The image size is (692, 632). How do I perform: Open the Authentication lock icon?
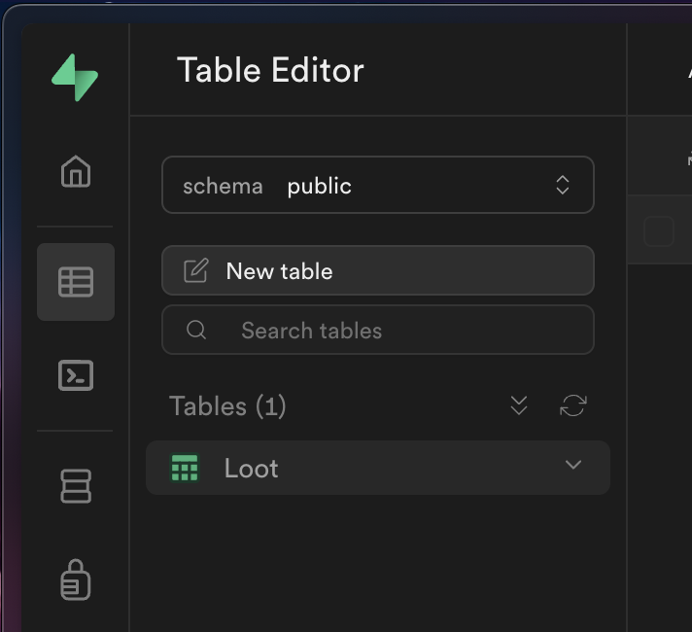point(76,580)
